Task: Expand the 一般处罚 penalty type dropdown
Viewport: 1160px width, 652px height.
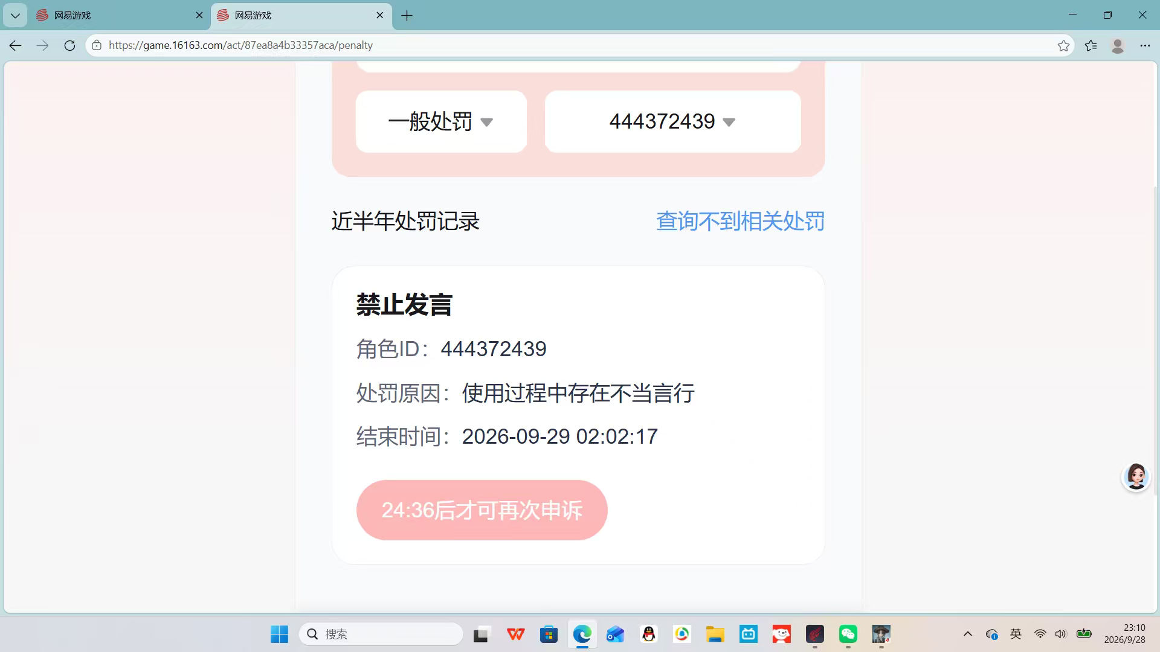Action: click(x=441, y=121)
